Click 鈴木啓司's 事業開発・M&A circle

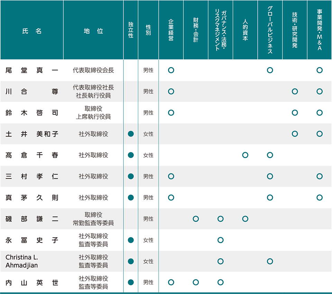pos(320,113)
